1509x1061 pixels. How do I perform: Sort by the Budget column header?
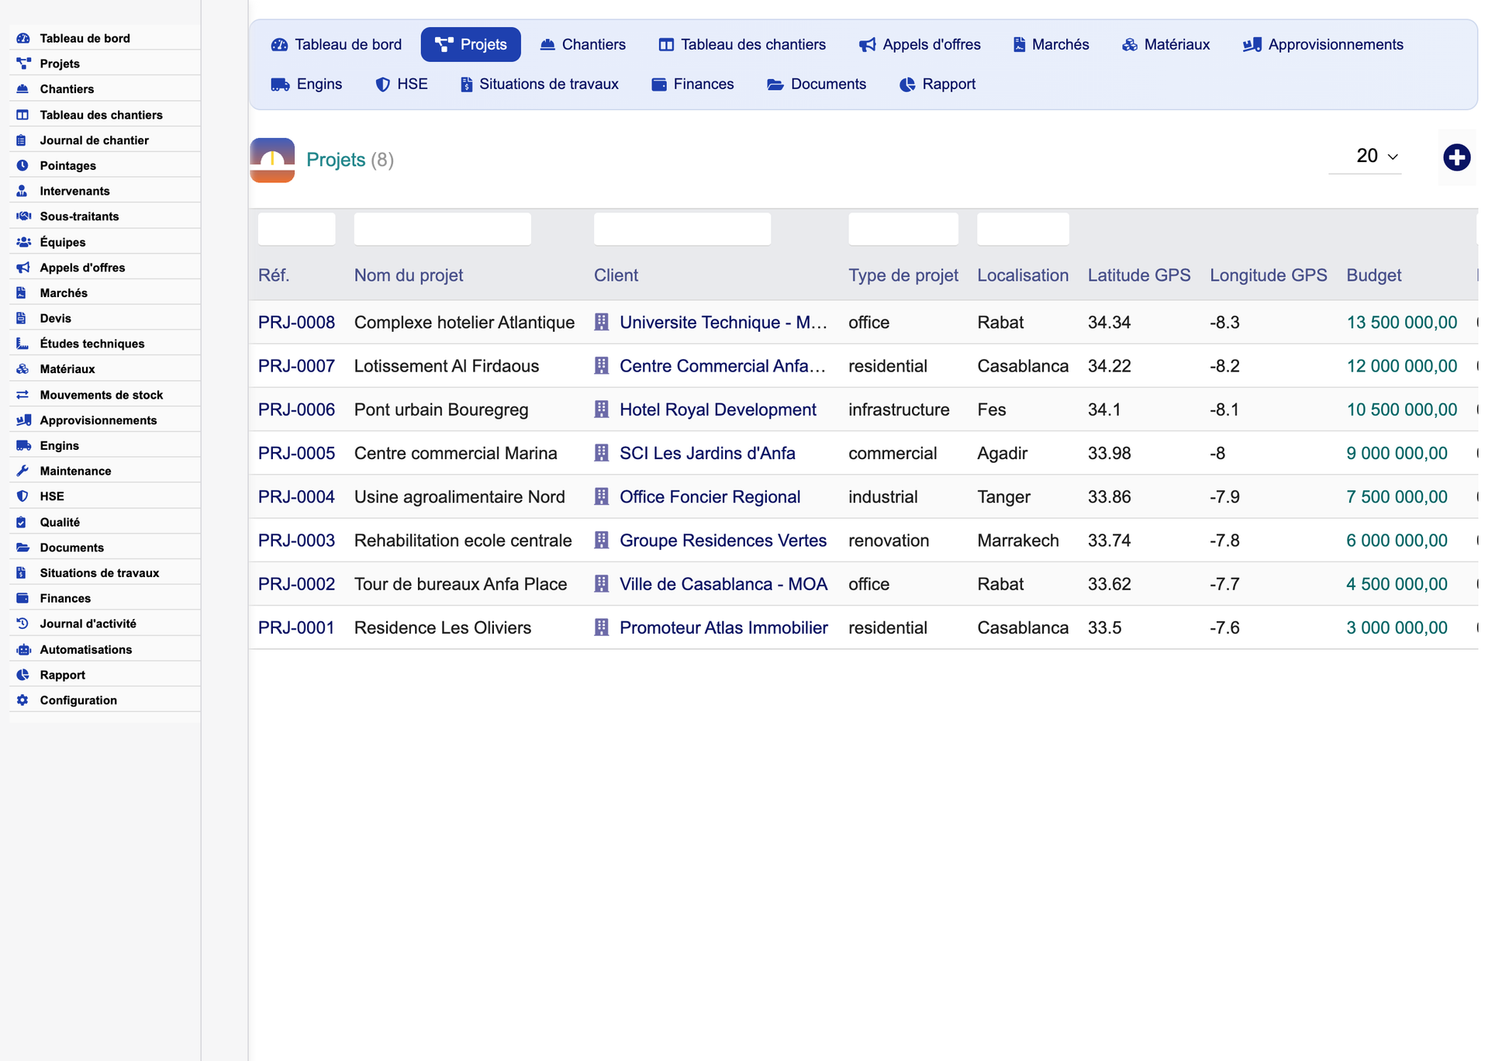[x=1373, y=275]
